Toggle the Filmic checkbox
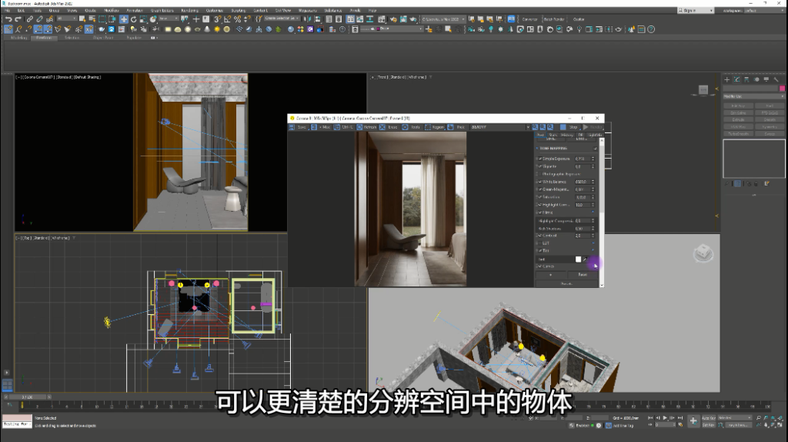This screenshot has width=788, height=442. click(x=539, y=213)
